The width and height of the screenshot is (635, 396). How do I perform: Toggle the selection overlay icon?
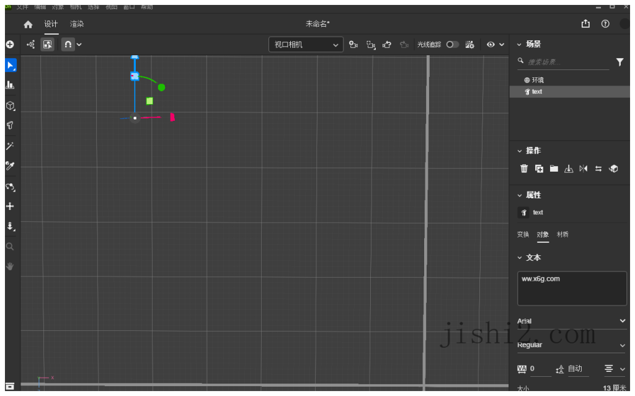click(x=48, y=45)
